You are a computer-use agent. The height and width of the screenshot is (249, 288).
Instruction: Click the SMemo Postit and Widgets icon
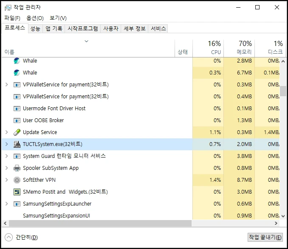tap(17, 192)
